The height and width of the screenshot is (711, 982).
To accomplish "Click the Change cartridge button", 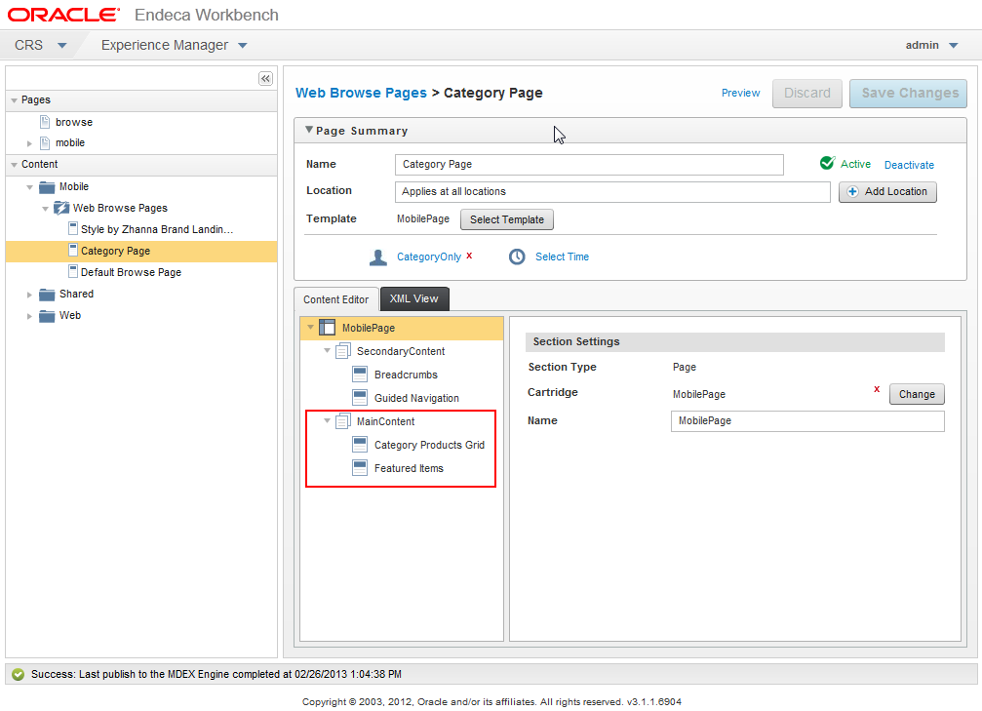I will click(x=917, y=394).
